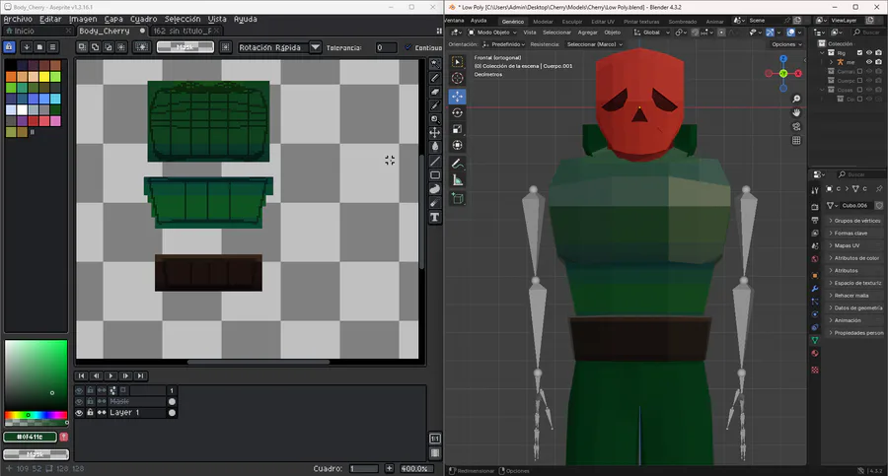Open the Rotación Rápida dropdown
The height and width of the screenshot is (476, 888).
point(315,47)
